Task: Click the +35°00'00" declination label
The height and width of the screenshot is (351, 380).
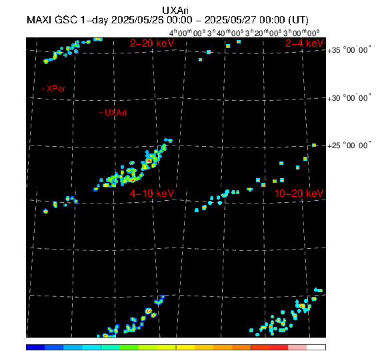Action: [349, 50]
